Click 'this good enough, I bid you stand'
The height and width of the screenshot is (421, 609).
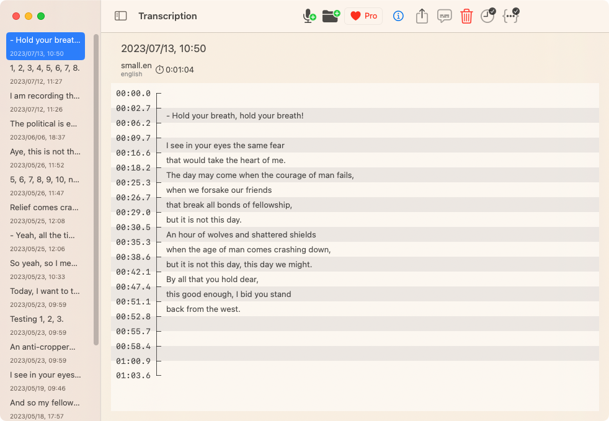coord(228,295)
